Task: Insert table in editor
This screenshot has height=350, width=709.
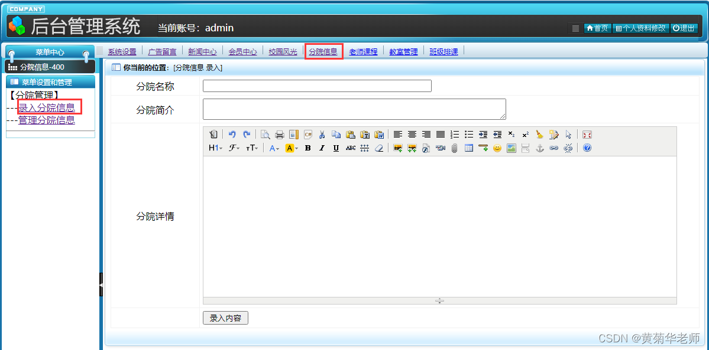Action: pyautogui.click(x=469, y=148)
